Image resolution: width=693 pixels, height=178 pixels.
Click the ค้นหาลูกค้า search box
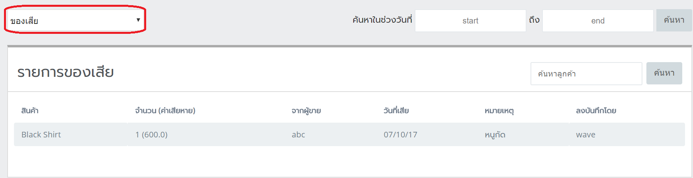[586, 74]
